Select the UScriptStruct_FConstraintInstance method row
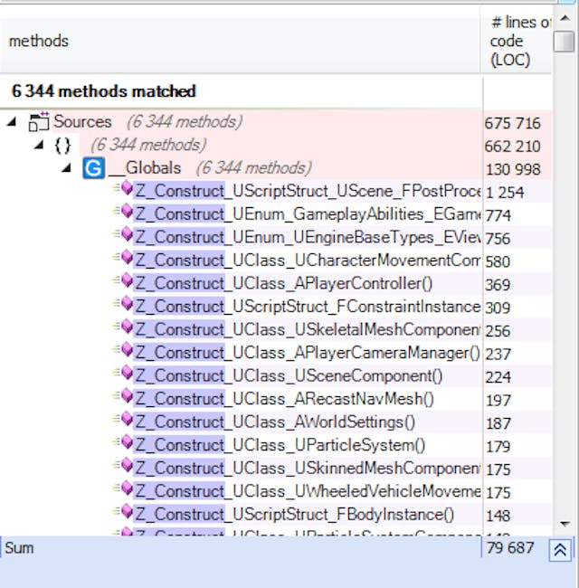579x588 pixels. pos(307,307)
